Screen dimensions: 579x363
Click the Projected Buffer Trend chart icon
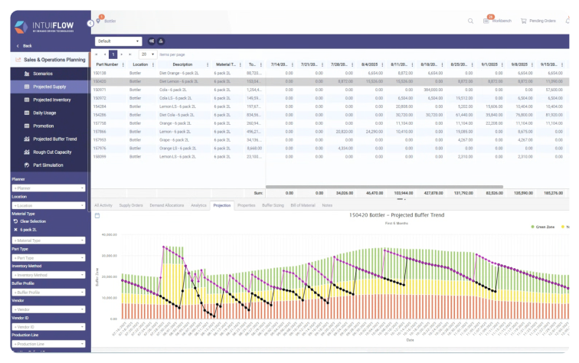(x=27, y=139)
